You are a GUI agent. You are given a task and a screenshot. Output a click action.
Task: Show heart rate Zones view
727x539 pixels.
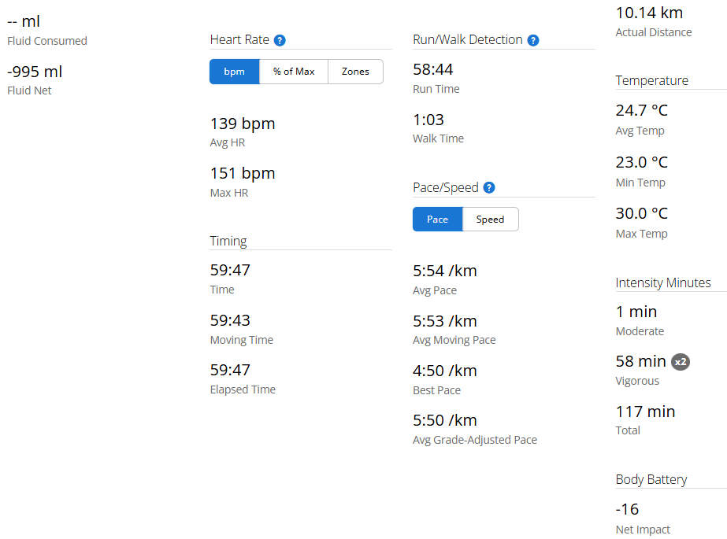pyautogui.click(x=355, y=72)
